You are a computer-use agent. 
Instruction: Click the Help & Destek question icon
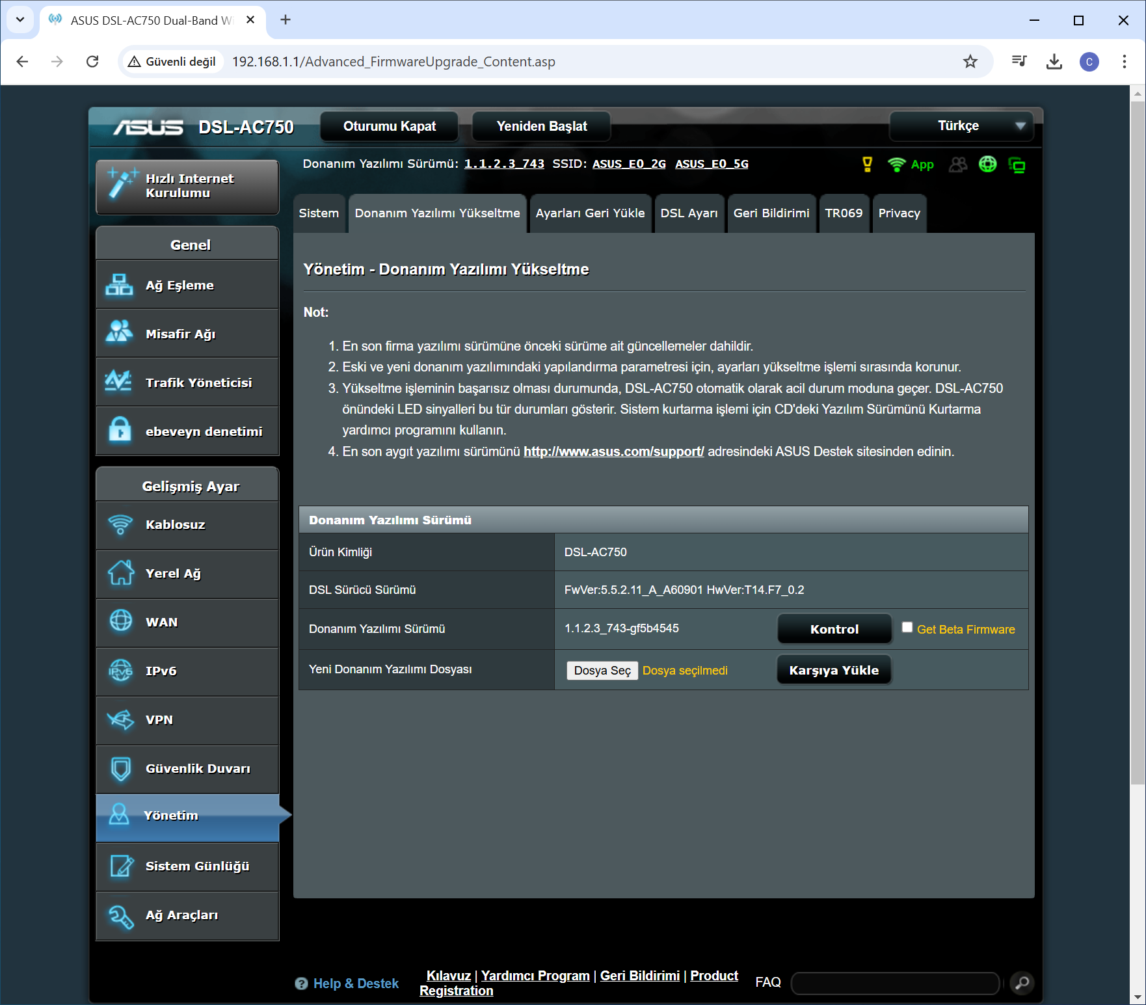point(301,984)
